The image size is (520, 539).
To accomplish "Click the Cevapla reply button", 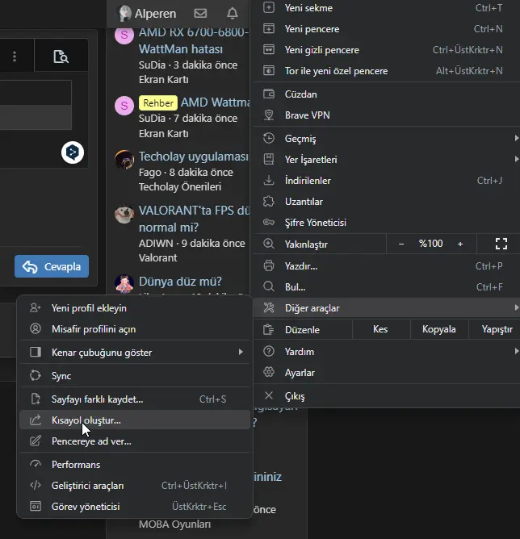I will [52, 266].
